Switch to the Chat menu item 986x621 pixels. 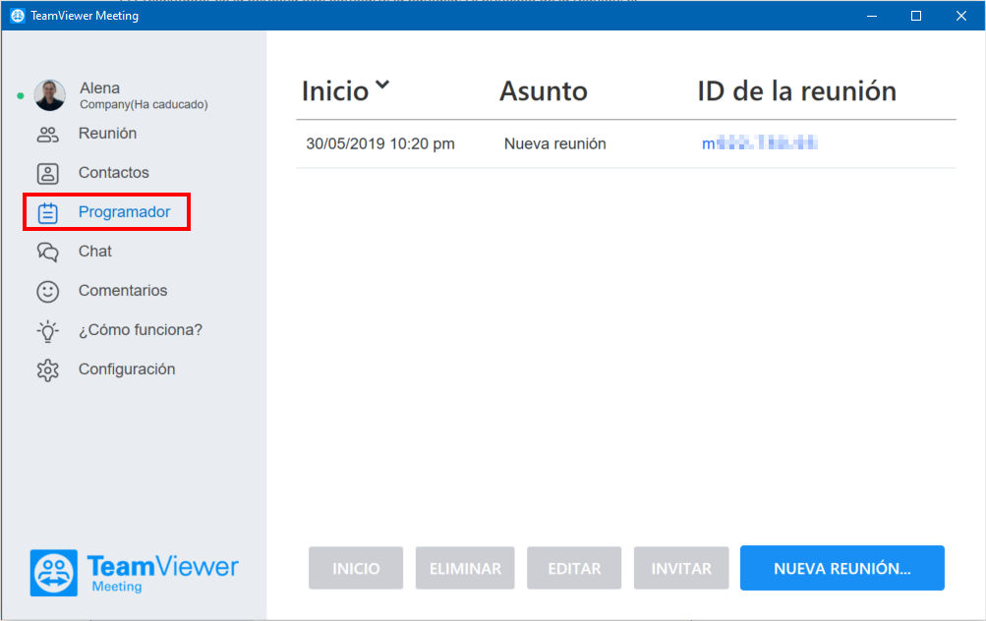pyautogui.click(x=95, y=252)
